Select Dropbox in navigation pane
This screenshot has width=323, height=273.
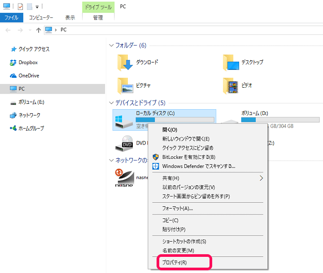click(28, 62)
